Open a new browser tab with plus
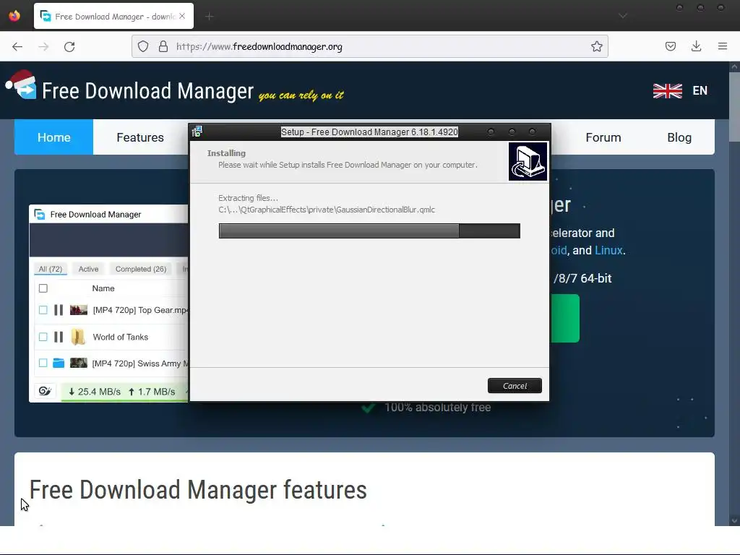Image resolution: width=740 pixels, height=555 pixels. [210, 17]
